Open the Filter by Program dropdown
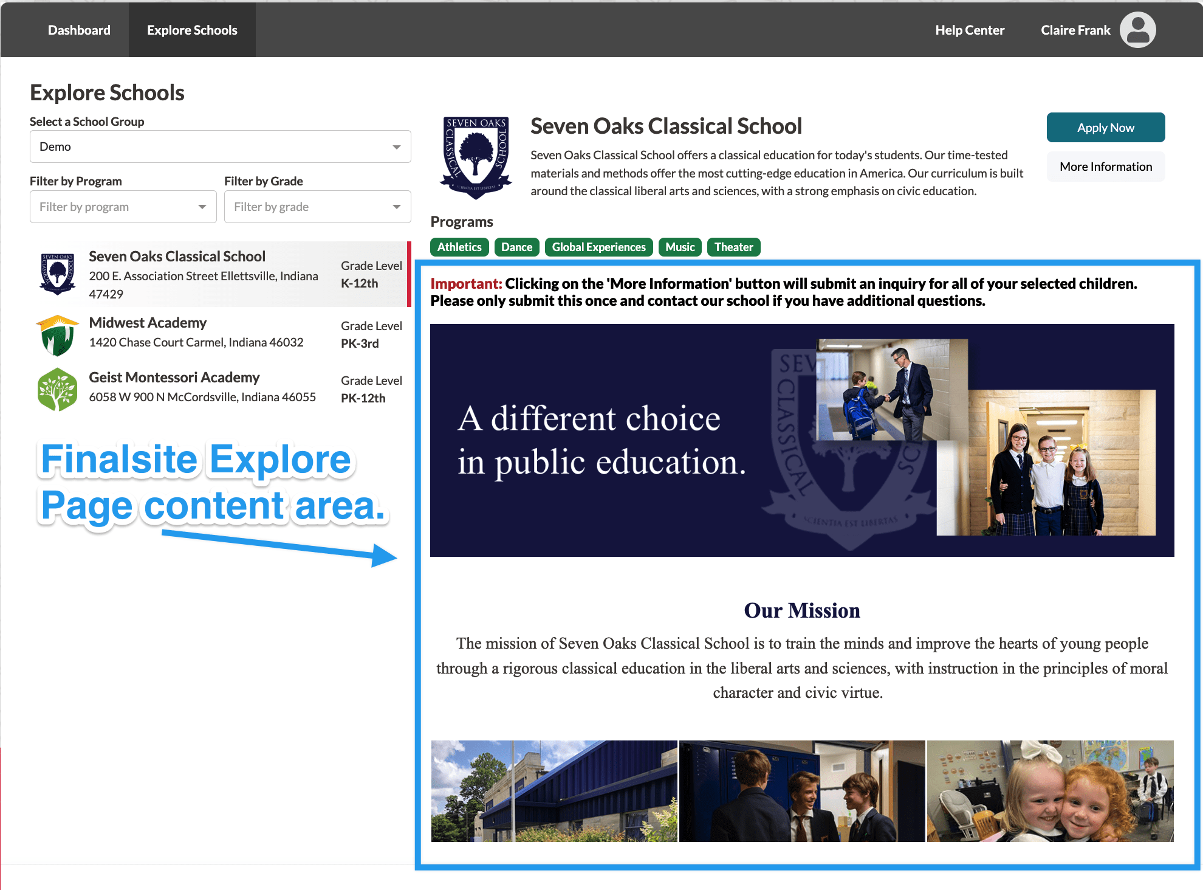Viewport: 1203px width, 890px height. tap(124, 207)
